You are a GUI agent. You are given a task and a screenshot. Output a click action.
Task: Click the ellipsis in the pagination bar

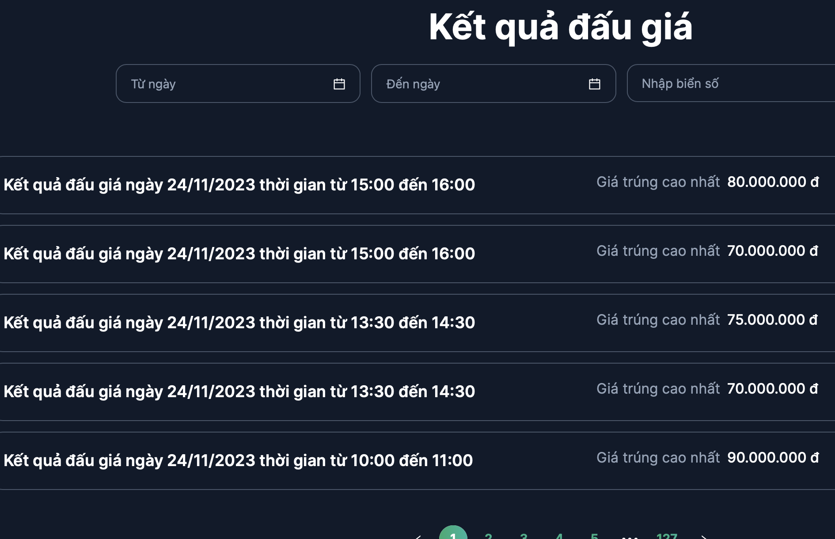pos(629,535)
